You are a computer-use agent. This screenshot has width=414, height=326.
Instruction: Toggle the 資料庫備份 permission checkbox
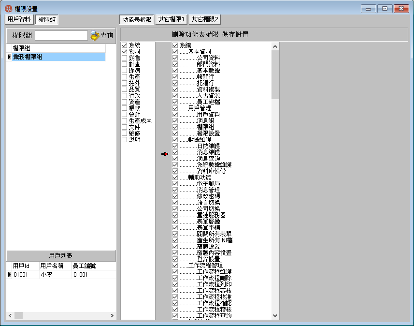[175, 171]
